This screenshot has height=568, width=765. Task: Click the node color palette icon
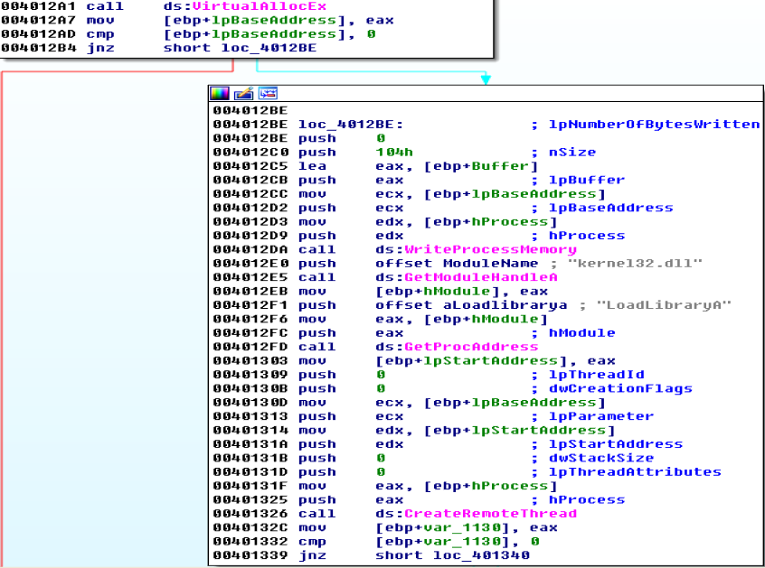coord(220,93)
